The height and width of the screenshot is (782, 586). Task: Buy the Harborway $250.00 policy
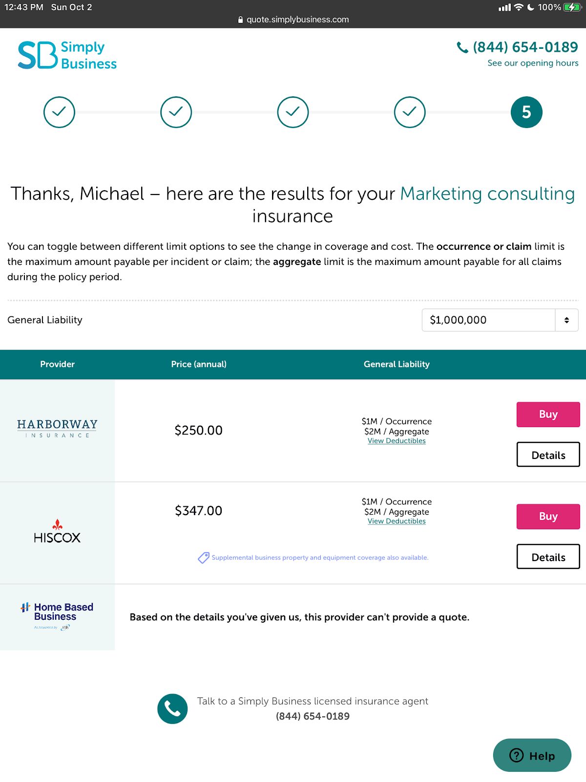[548, 414]
